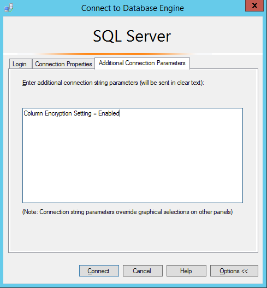The image size is (267, 288).
Task: Click the Connect to Database Engine title bar
Action: coord(133,8)
